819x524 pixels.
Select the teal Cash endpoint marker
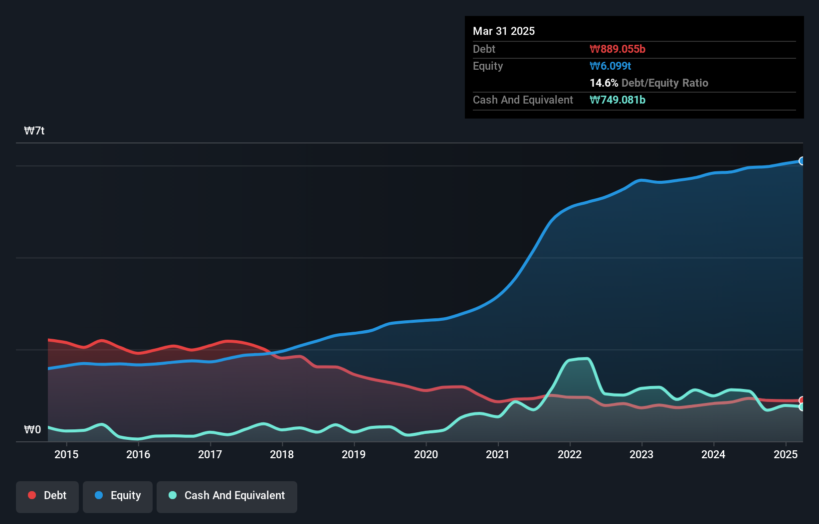(x=802, y=407)
